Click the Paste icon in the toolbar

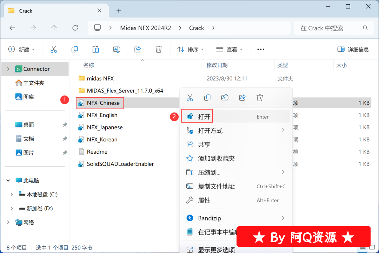[95, 49]
